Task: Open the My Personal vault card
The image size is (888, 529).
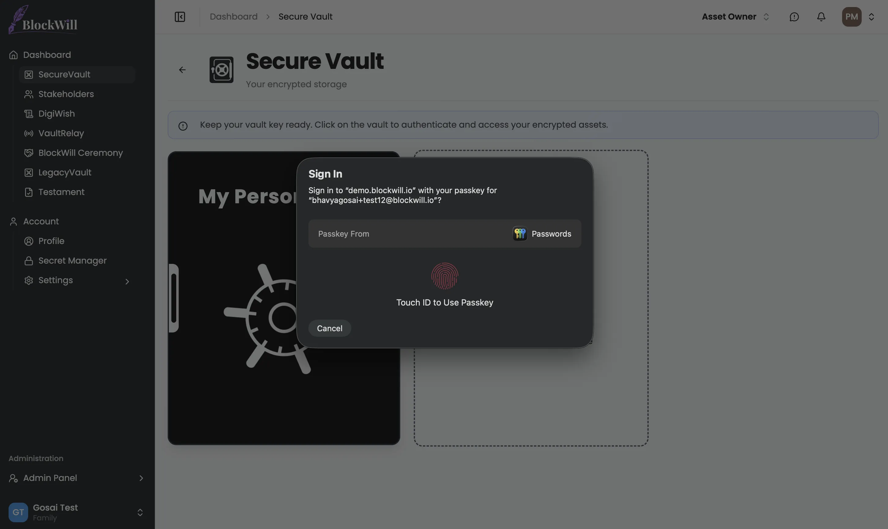Action: (232, 392)
